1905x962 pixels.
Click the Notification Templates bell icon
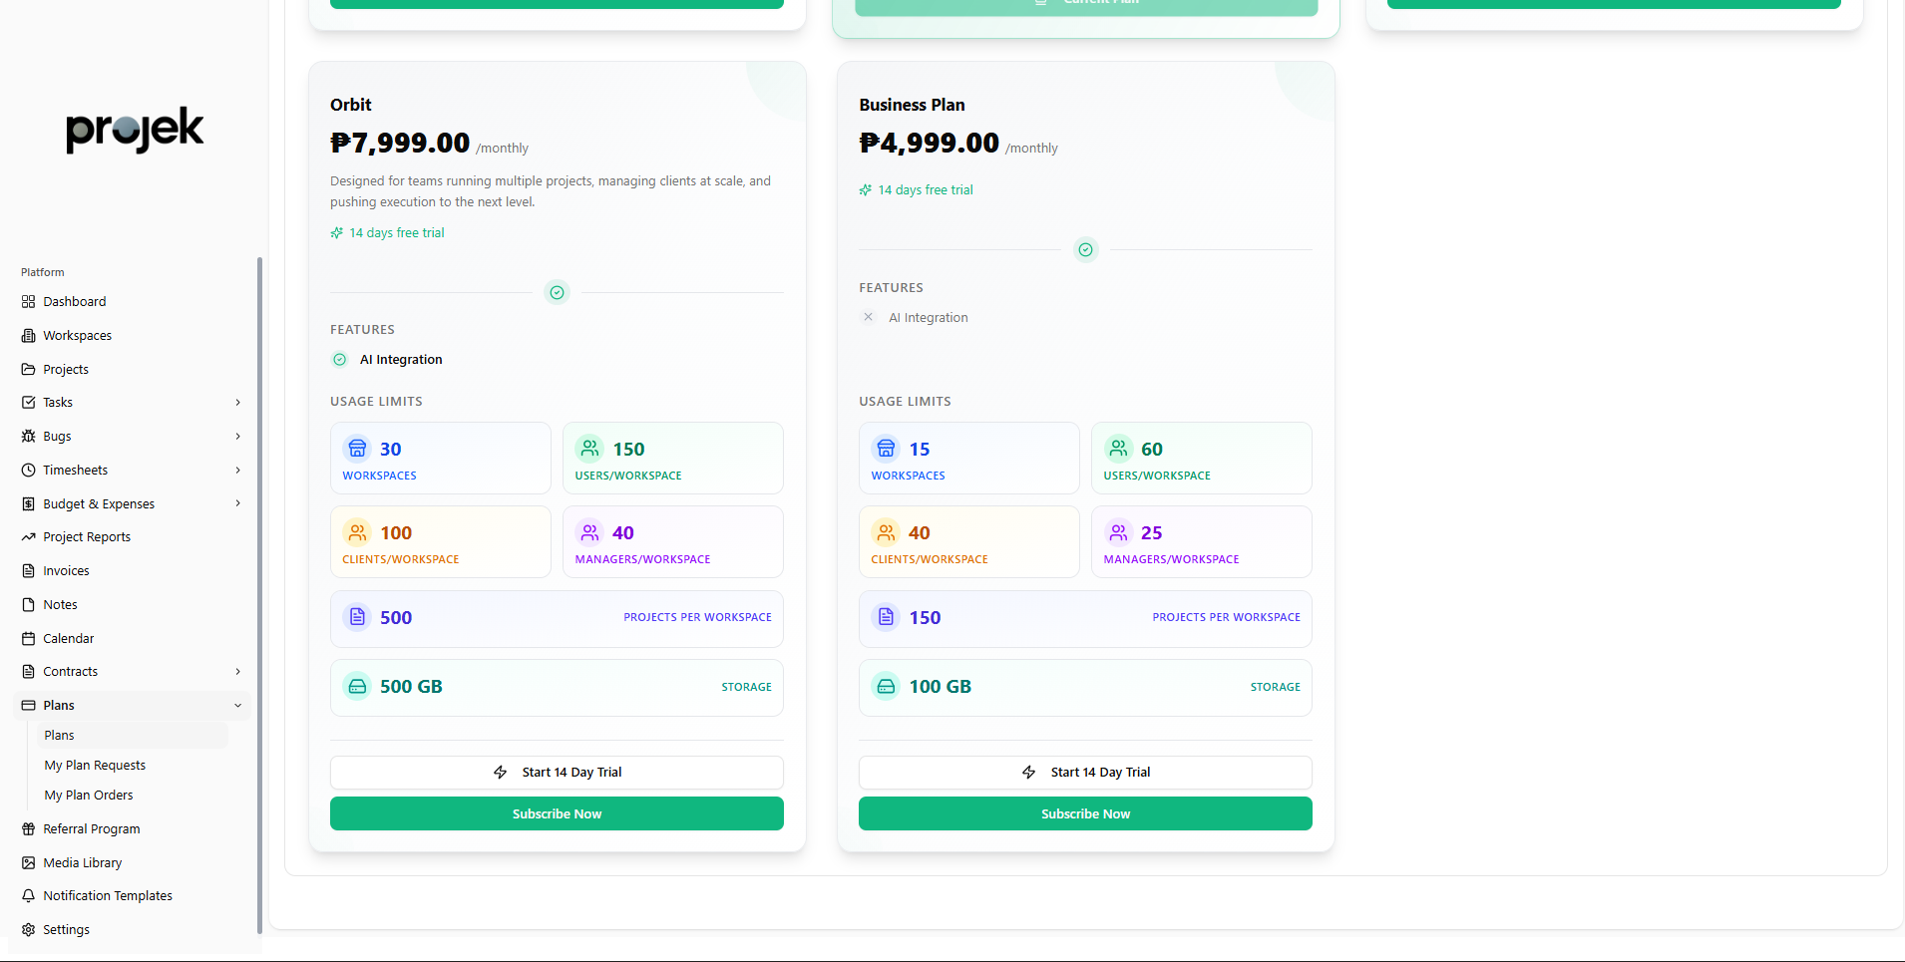pyautogui.click(x=28, y=896)
